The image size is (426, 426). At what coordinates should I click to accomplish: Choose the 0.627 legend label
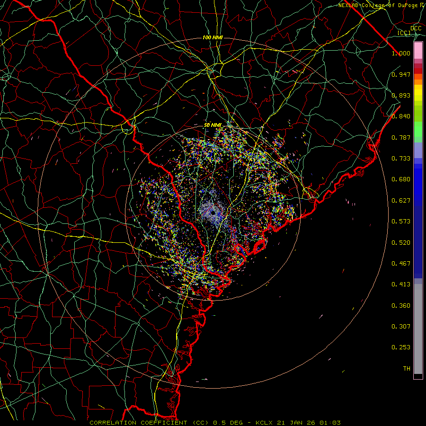click(401, 201)
